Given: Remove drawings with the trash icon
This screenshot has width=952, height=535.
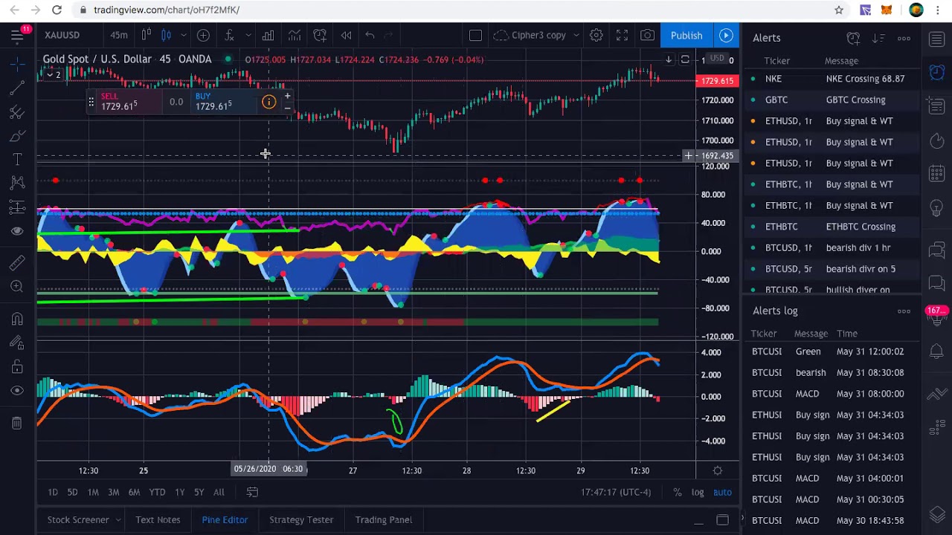Looking at the screenshot, I should coord(17,423).
